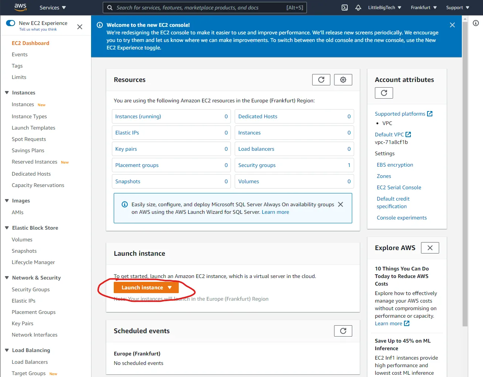The width and height of the screenshot is (483, 377).
Task: Open the Frankfurt region selector
Action: coord(424,8)
